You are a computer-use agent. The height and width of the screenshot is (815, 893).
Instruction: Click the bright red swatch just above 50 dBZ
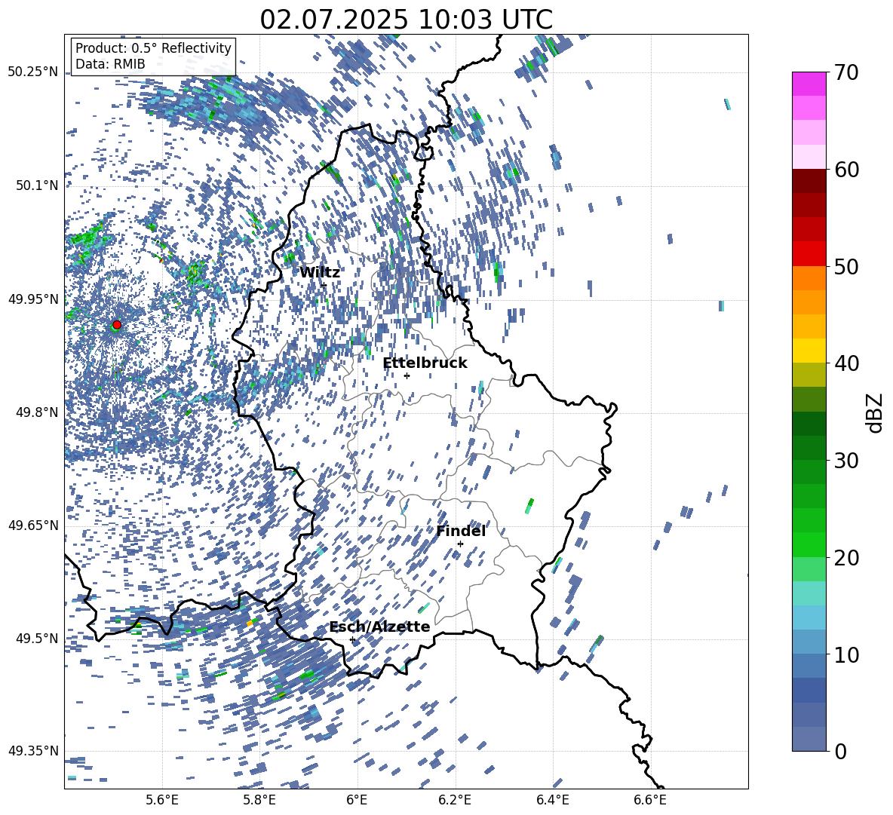click(809, 254)
